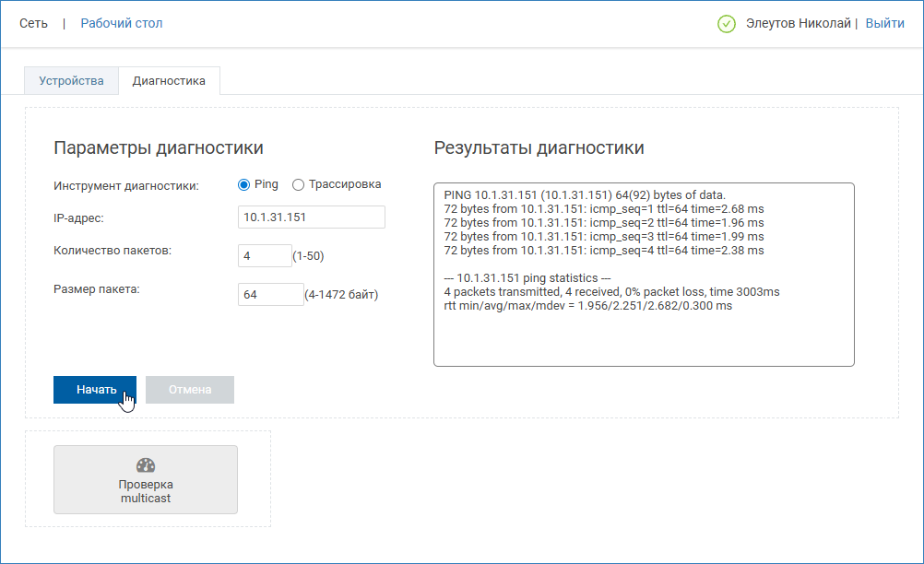
Task: Run the Проверка multicast check
Action: [146, 480]
